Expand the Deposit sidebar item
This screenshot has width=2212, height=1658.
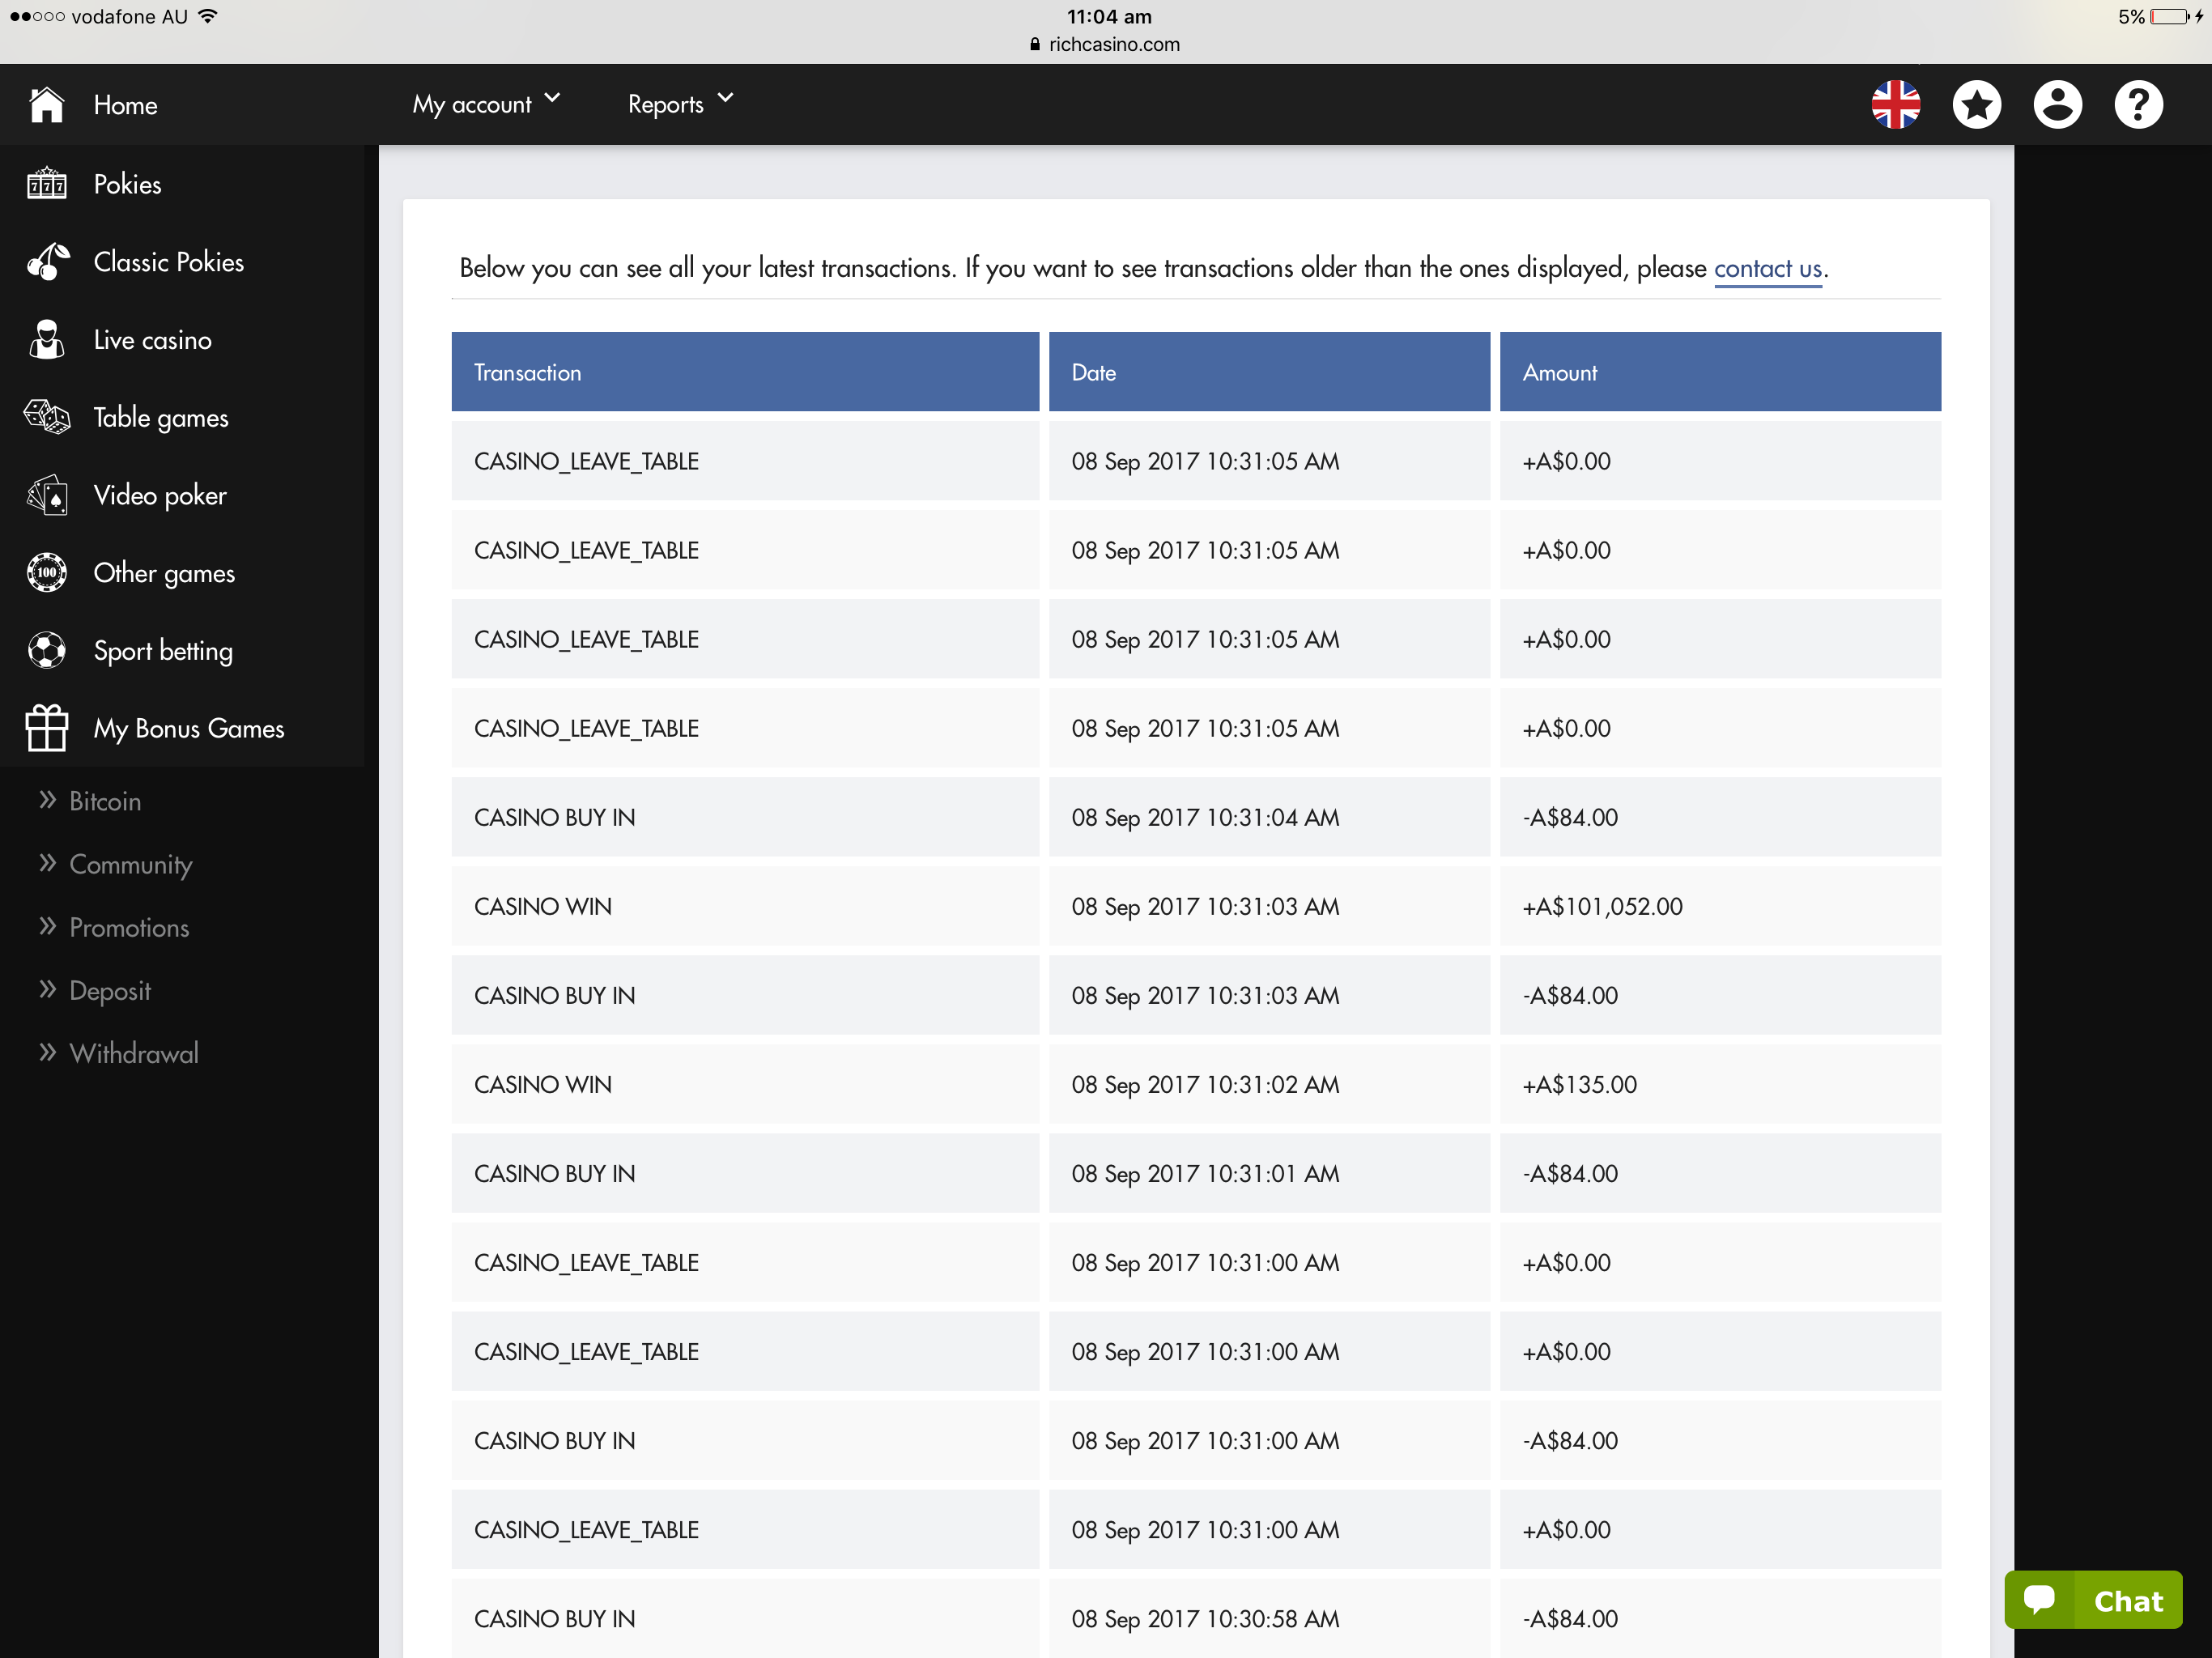[94, 990]
